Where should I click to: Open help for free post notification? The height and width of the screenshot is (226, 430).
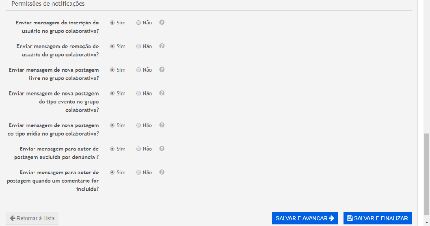tap(162, 70)
